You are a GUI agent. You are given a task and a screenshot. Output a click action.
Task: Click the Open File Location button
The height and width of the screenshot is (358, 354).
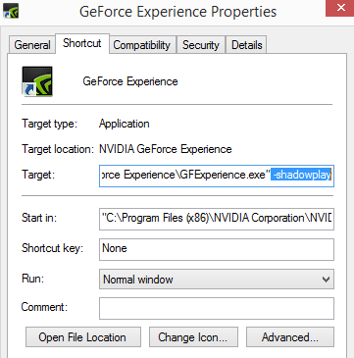tap(83, 337)
